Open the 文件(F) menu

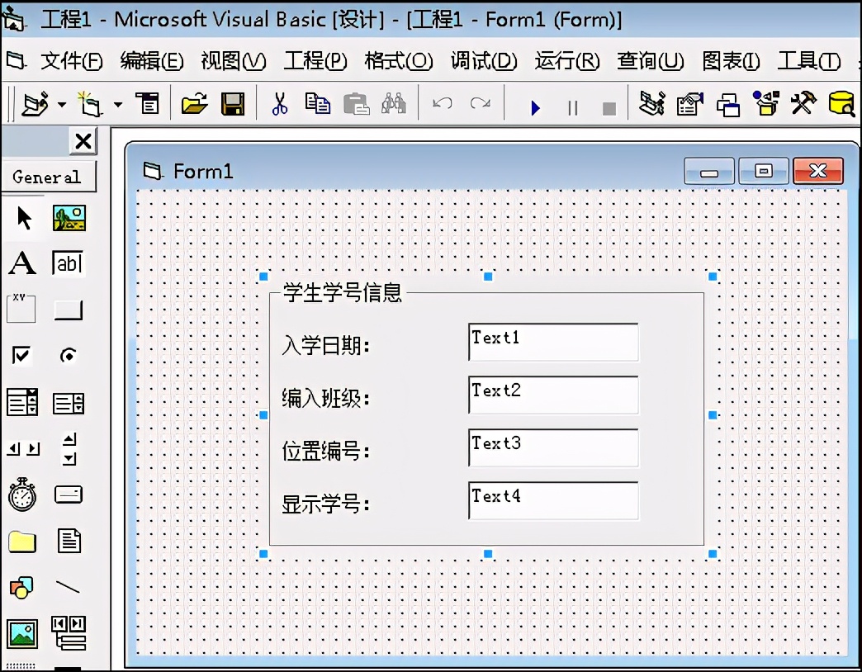[71, 60]
